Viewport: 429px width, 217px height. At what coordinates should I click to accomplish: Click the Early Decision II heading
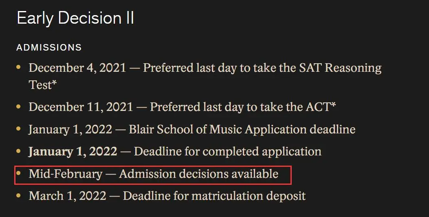point(75,19)
